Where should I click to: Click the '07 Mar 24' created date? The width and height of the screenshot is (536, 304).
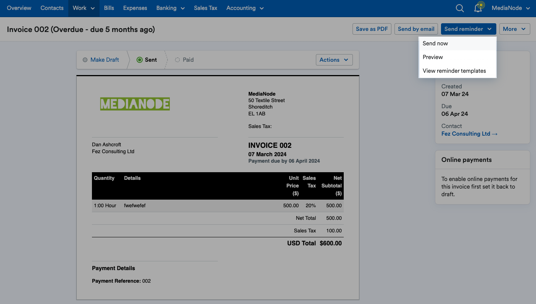(455, 94)
